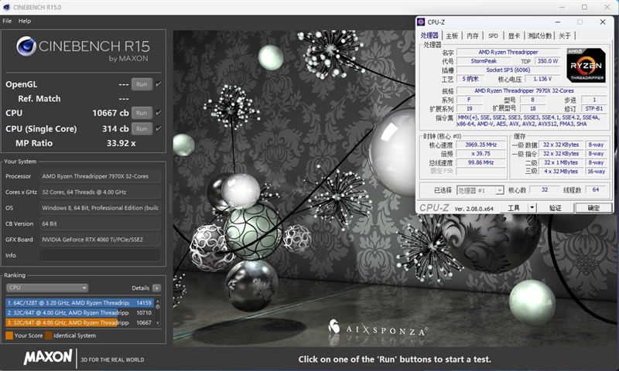Click the Cinebench R15 logo sphere icon
Viewport: 619px width, 371px height.
[x=26, y=46]
